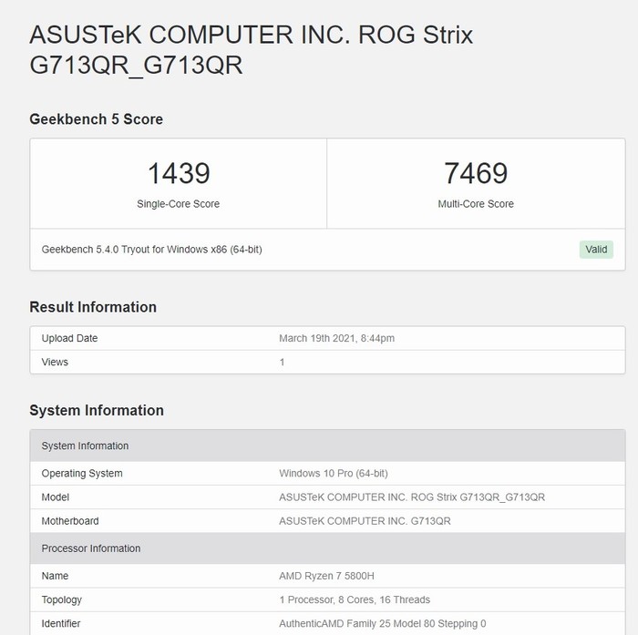Click the 7469 multi-core score number

476,173
